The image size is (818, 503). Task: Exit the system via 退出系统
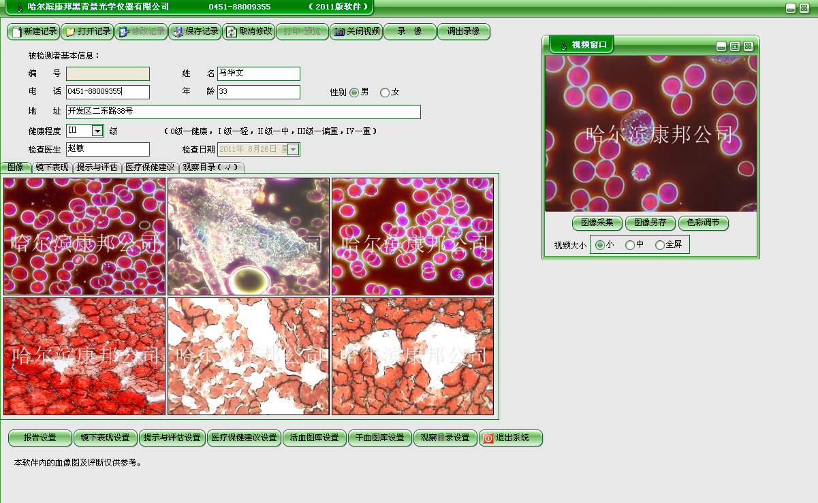pos(511,438)
